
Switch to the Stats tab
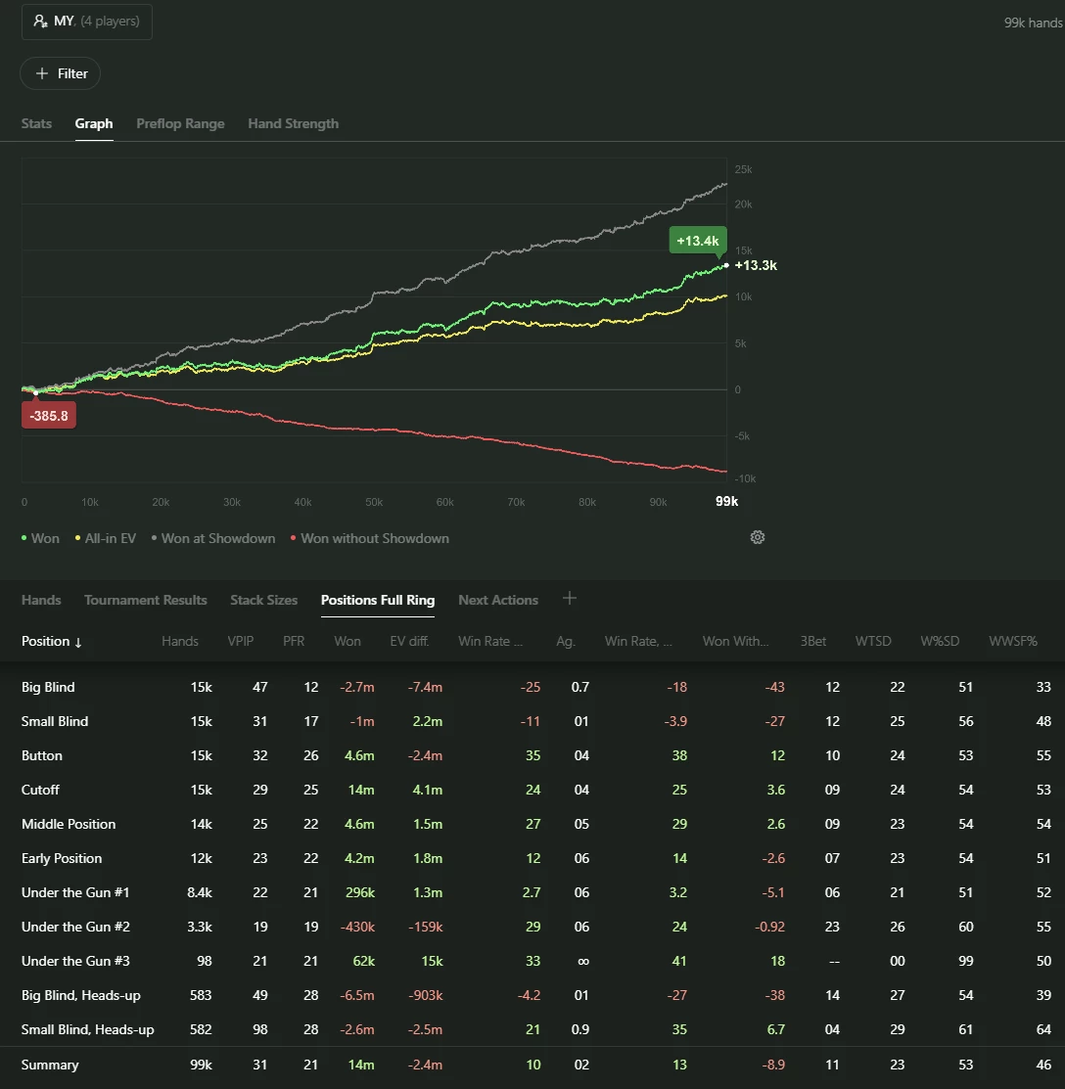click(37, 123)
